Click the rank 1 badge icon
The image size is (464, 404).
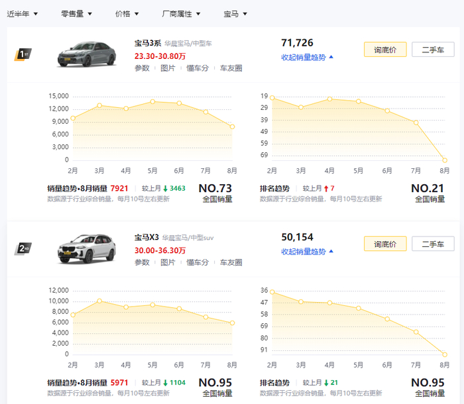click(x=24, y=54)
